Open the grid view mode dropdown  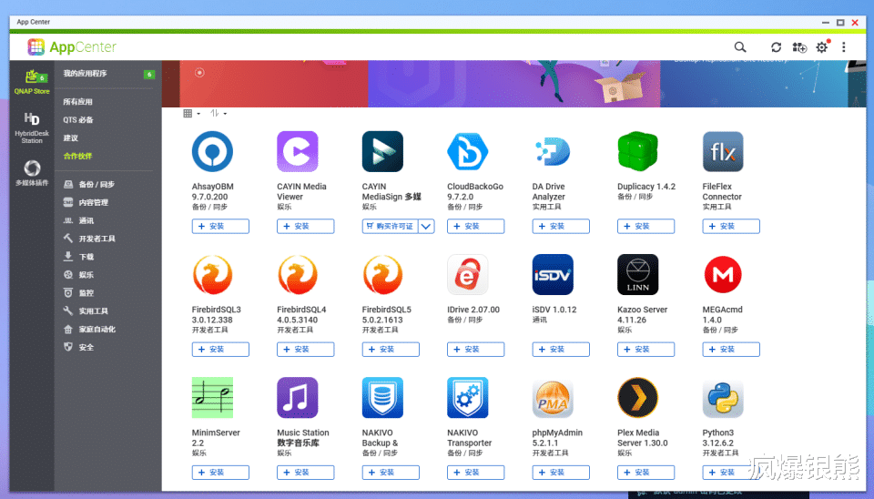(191, 114)
